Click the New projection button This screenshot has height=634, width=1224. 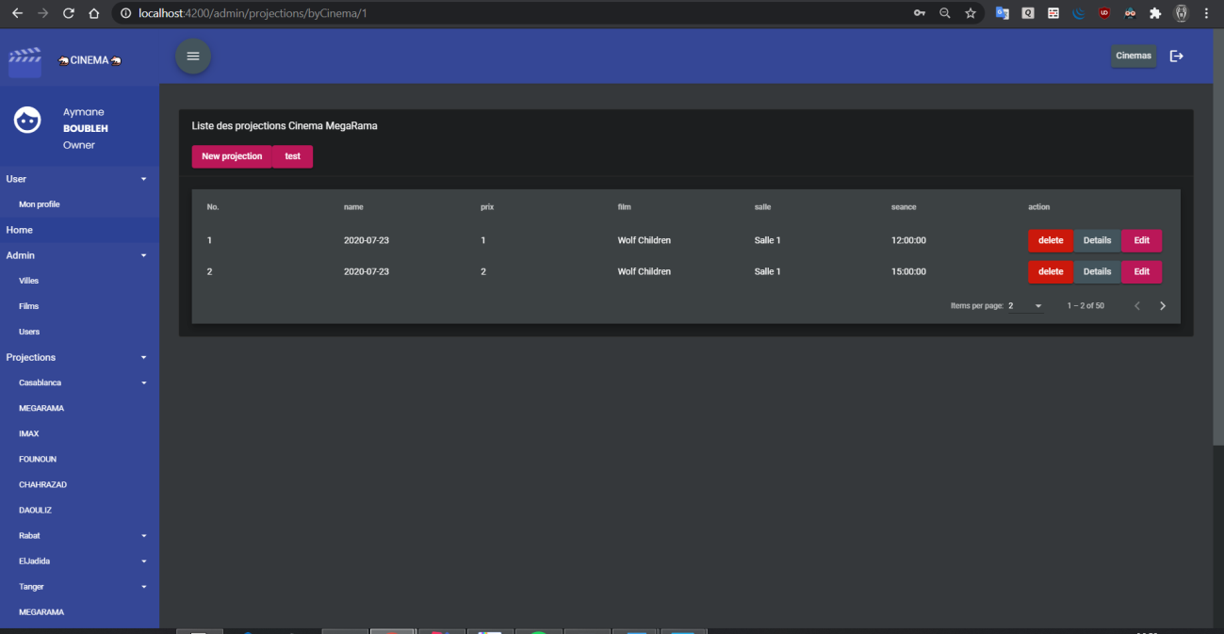231,156
